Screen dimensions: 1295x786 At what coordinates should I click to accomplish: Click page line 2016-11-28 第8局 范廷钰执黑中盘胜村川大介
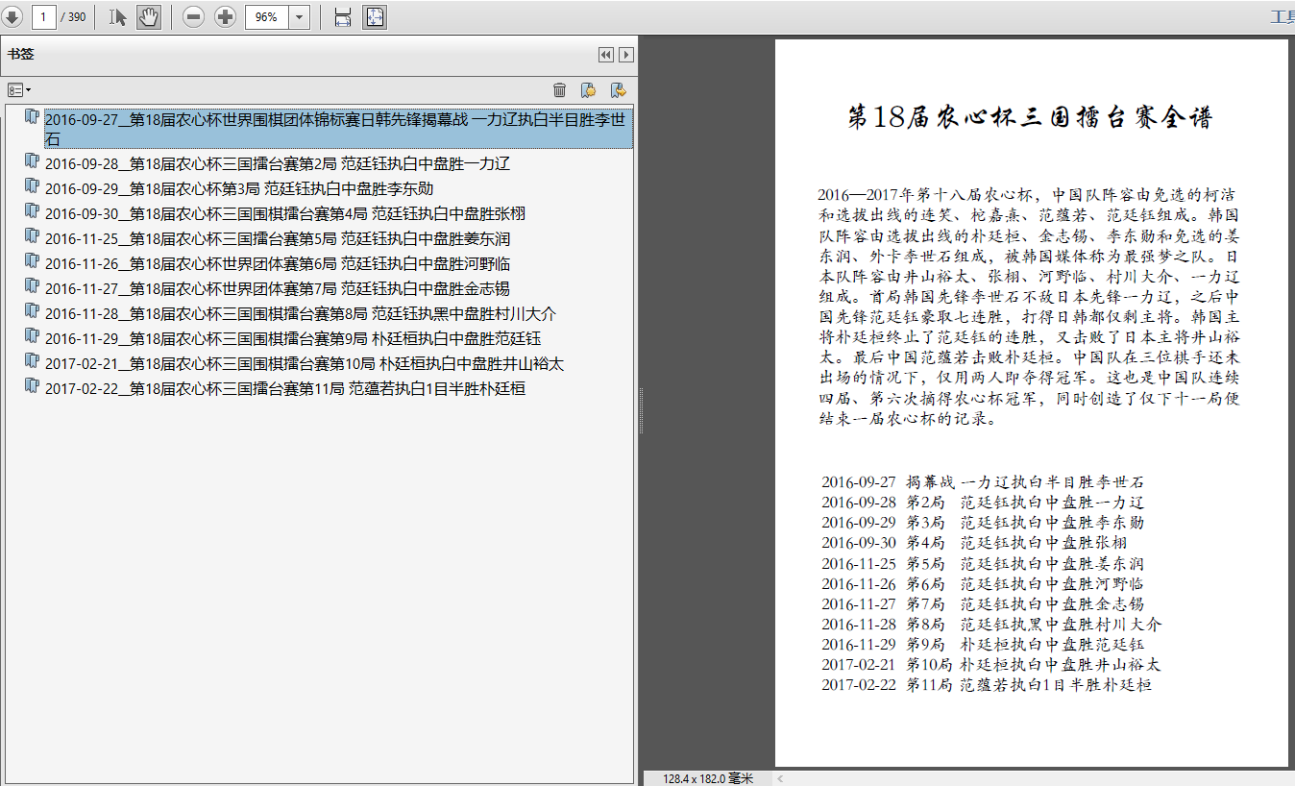[x=991, y=624]
